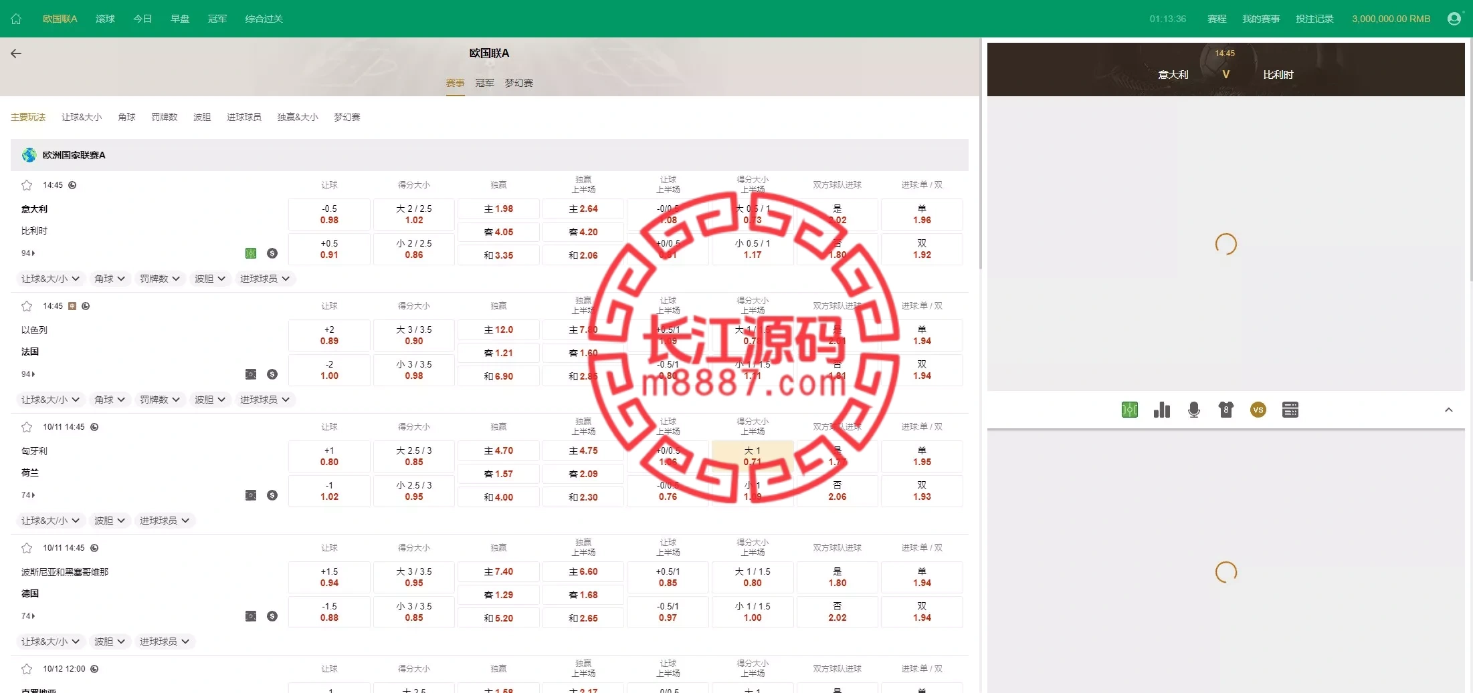Favorite the 匈牙利 vs 荷兰 match star
This screenshot has height=693, width=1473.
[x=27, y=427]
